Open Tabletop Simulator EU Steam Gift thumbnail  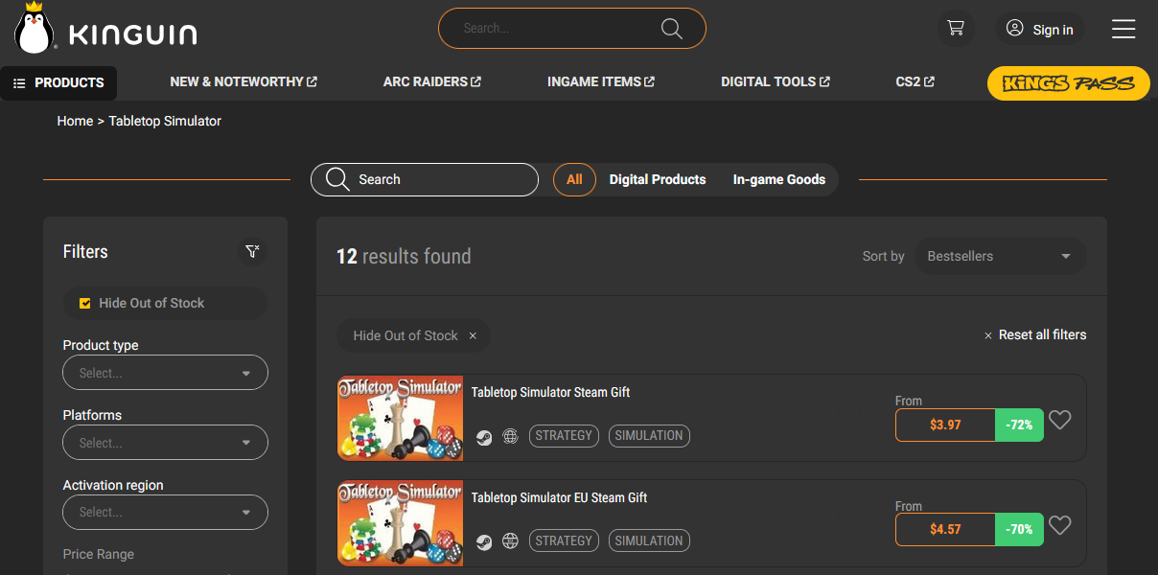(400, 523)
